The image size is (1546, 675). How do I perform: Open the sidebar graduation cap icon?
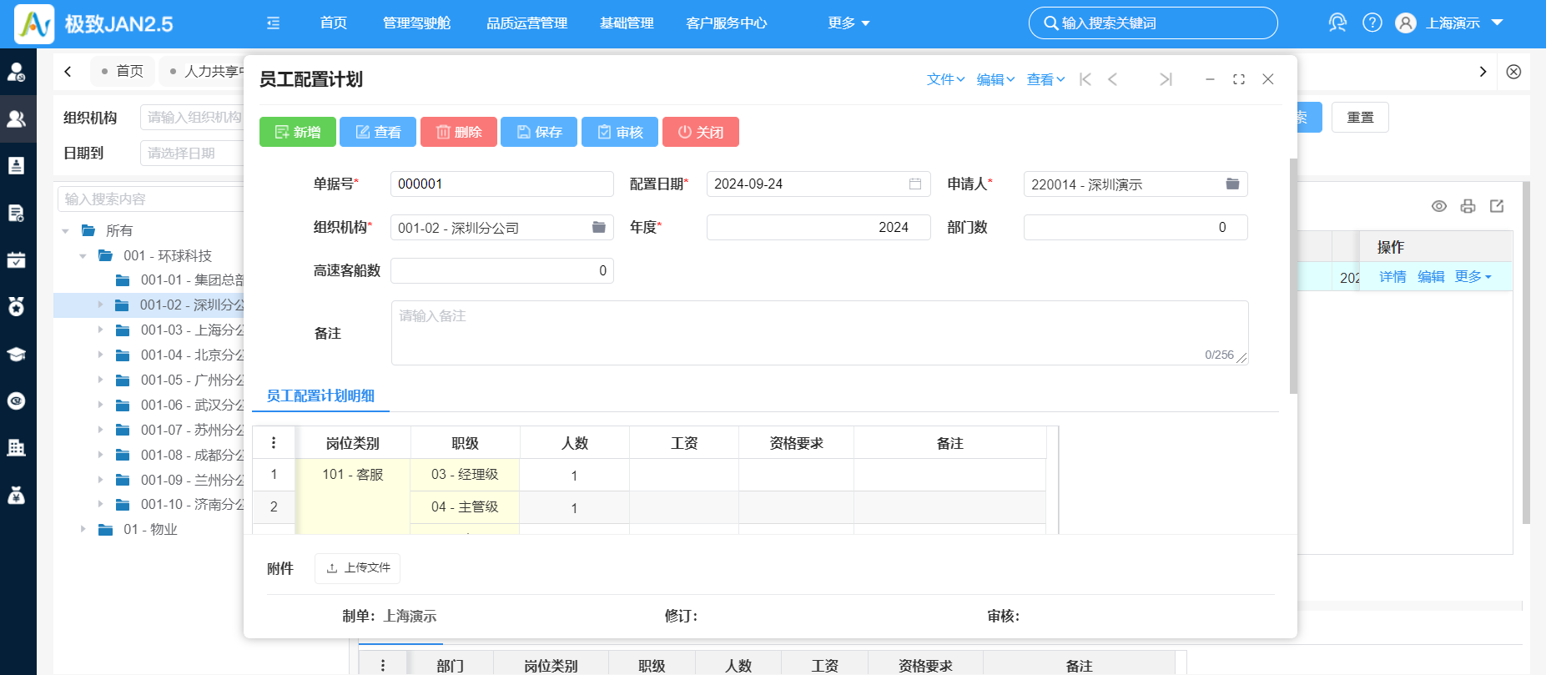click(16, 354)
